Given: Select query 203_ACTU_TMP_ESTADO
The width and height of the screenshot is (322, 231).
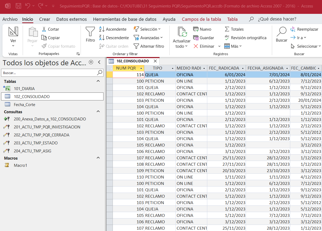Looking at the screenshot, I should coord(52,143).
